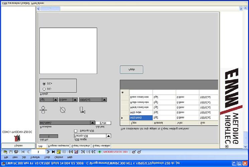The width and height of the screenshot is (249, 167).
Task: Click the Gas column header
Action: pos(209,123)
